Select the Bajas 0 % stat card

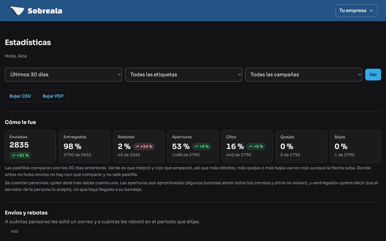pos(356,146)
